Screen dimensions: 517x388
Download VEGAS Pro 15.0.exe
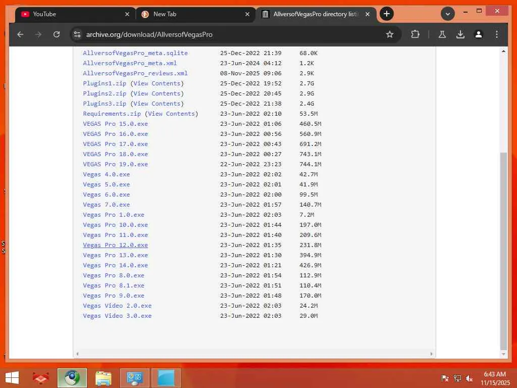(116, 124)
